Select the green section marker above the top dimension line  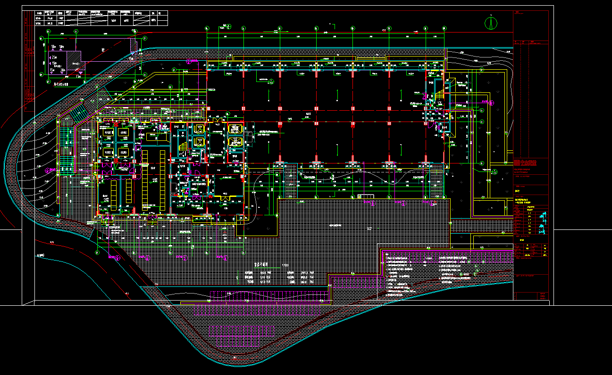(x=228, y=26)
